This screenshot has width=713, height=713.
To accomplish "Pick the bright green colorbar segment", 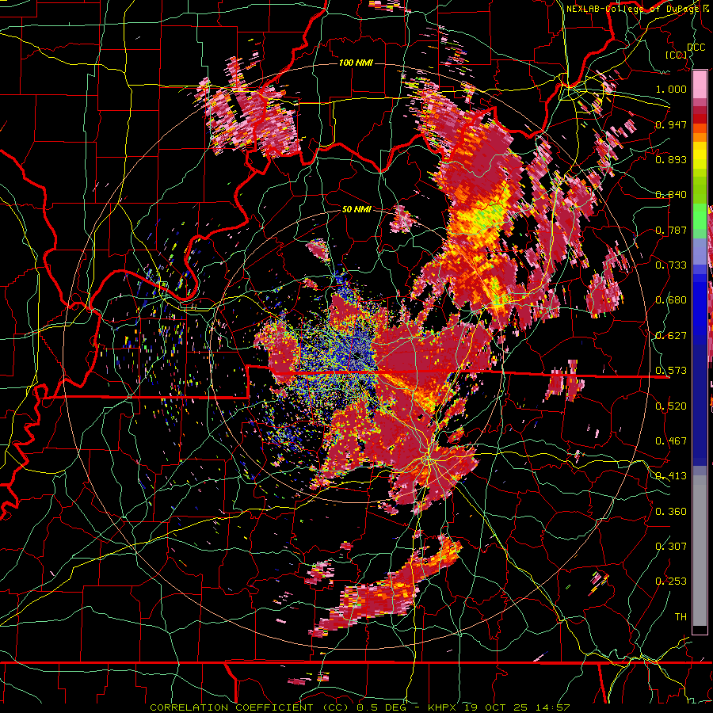I will (700, 217).
